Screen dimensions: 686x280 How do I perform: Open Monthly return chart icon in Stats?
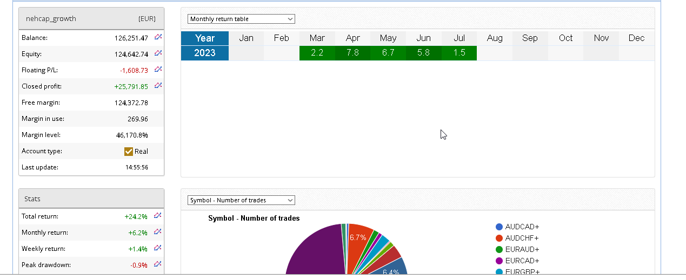[157, 232]
